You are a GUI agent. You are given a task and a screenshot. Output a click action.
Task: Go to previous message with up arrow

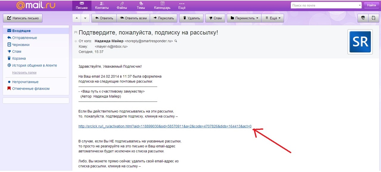click(x=77, y=18)
